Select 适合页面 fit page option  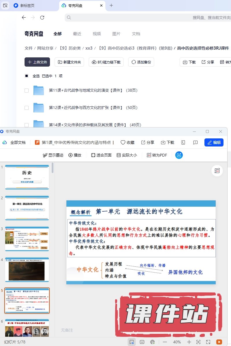[101, 155]
